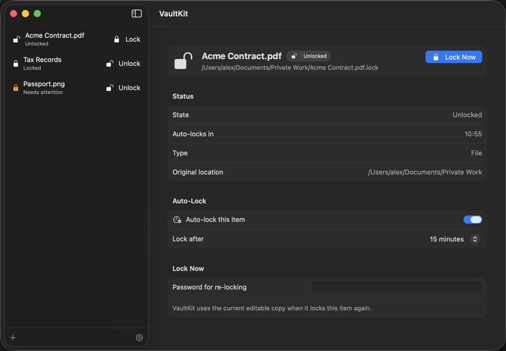
Task: Click the Needs attention status text
Action: pos(43,92)
